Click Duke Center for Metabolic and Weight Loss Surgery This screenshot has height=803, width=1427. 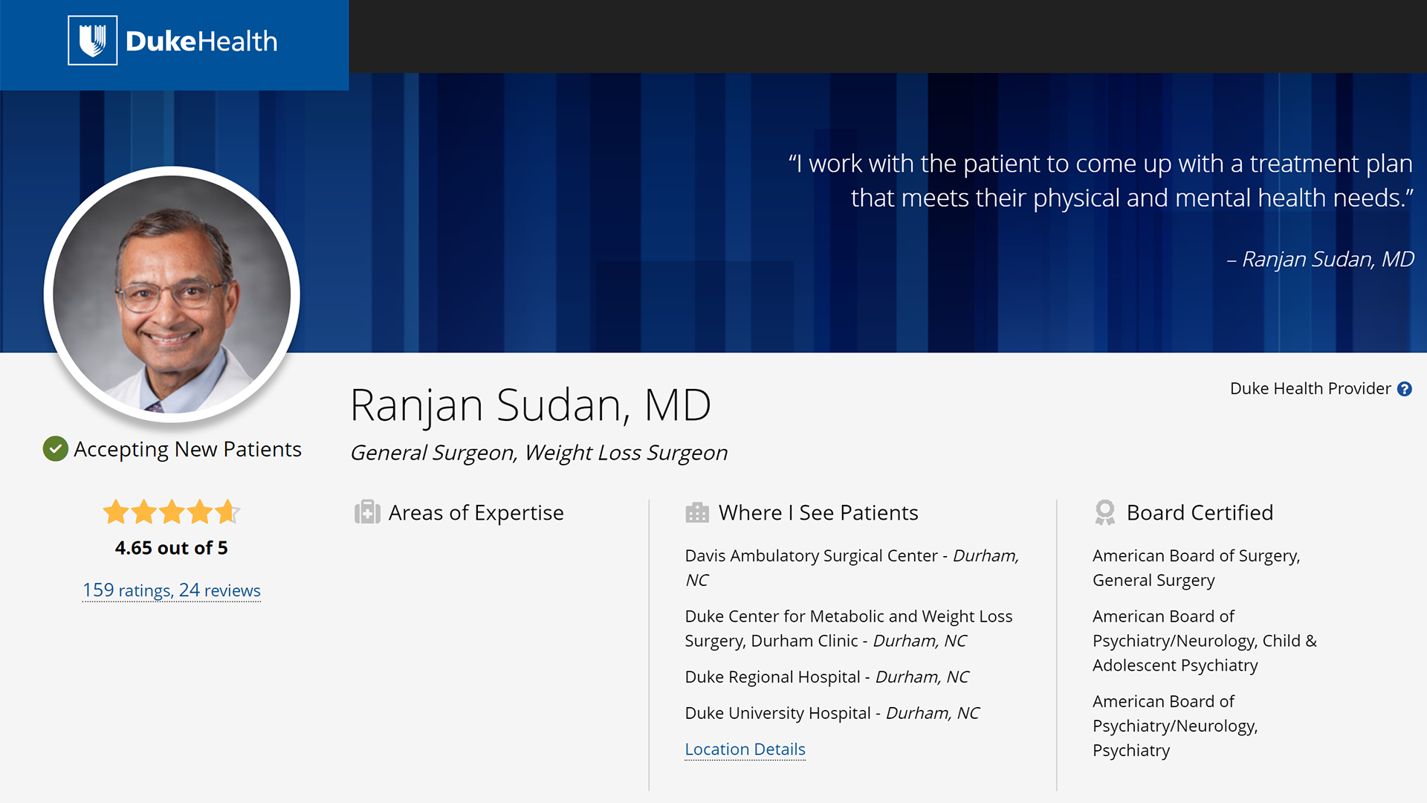[848, 628]
